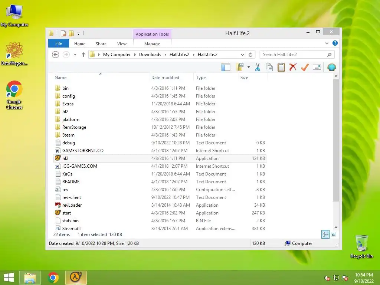380x285 pixels.
Task: Open Half-Life 2 taskbar icon
Action: 76,278
